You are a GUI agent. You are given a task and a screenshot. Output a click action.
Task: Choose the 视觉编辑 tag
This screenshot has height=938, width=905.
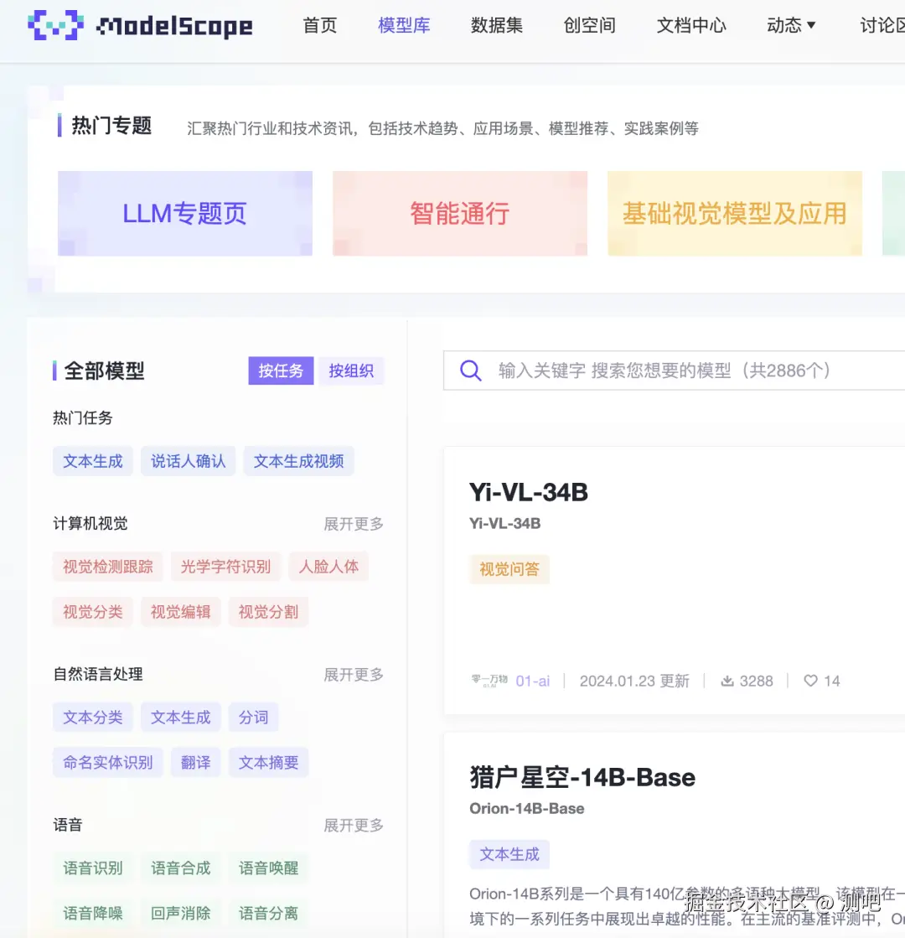(181, 612)
